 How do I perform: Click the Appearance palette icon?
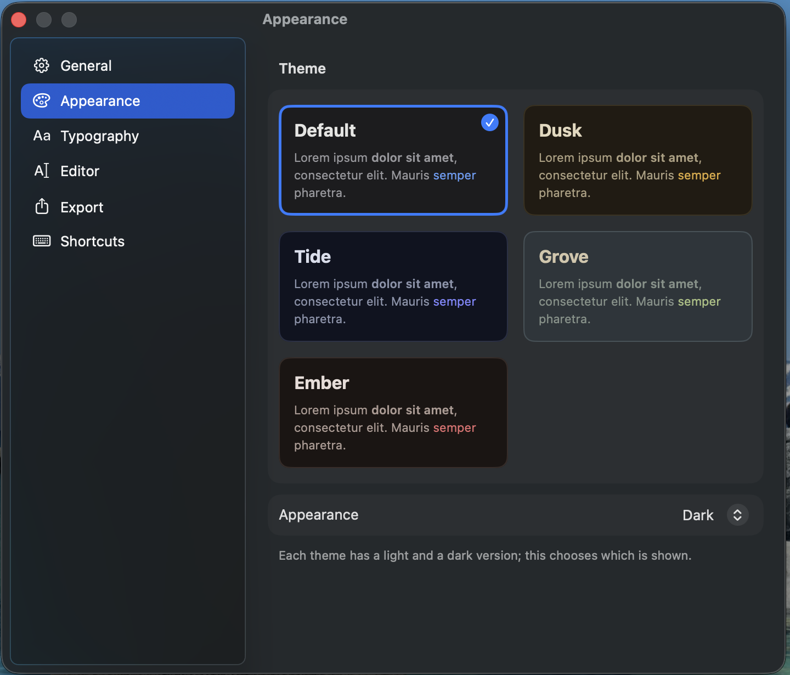click(42, 101)
